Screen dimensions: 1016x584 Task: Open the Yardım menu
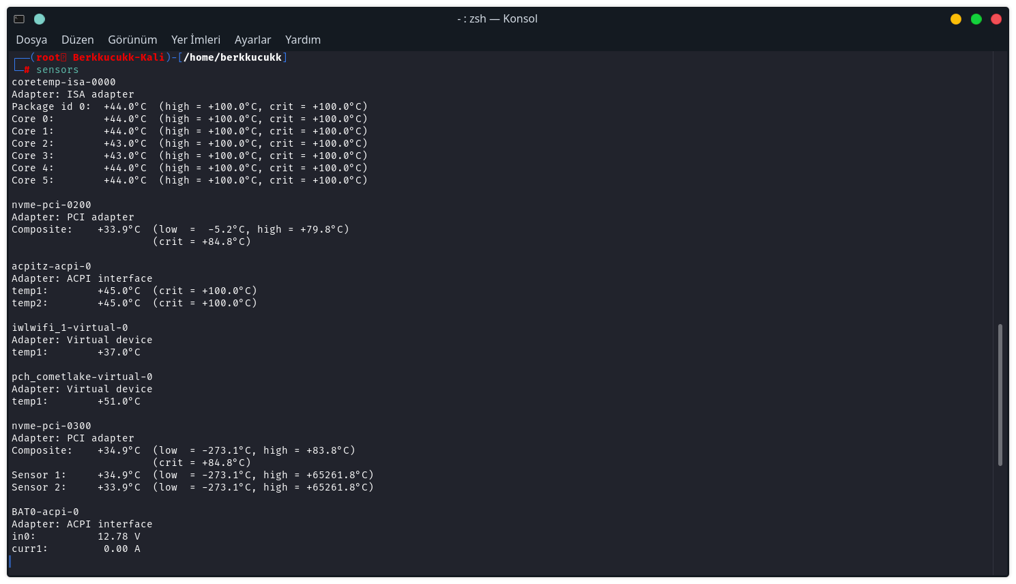pos(303,40)
